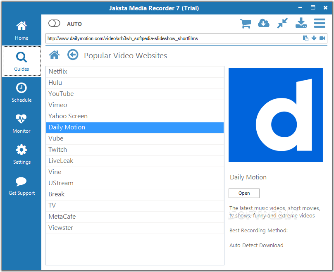The width and height of the screenshot is (334, 272).
Task: Click the Popular Video Websites heading
Action: (126, 55)
